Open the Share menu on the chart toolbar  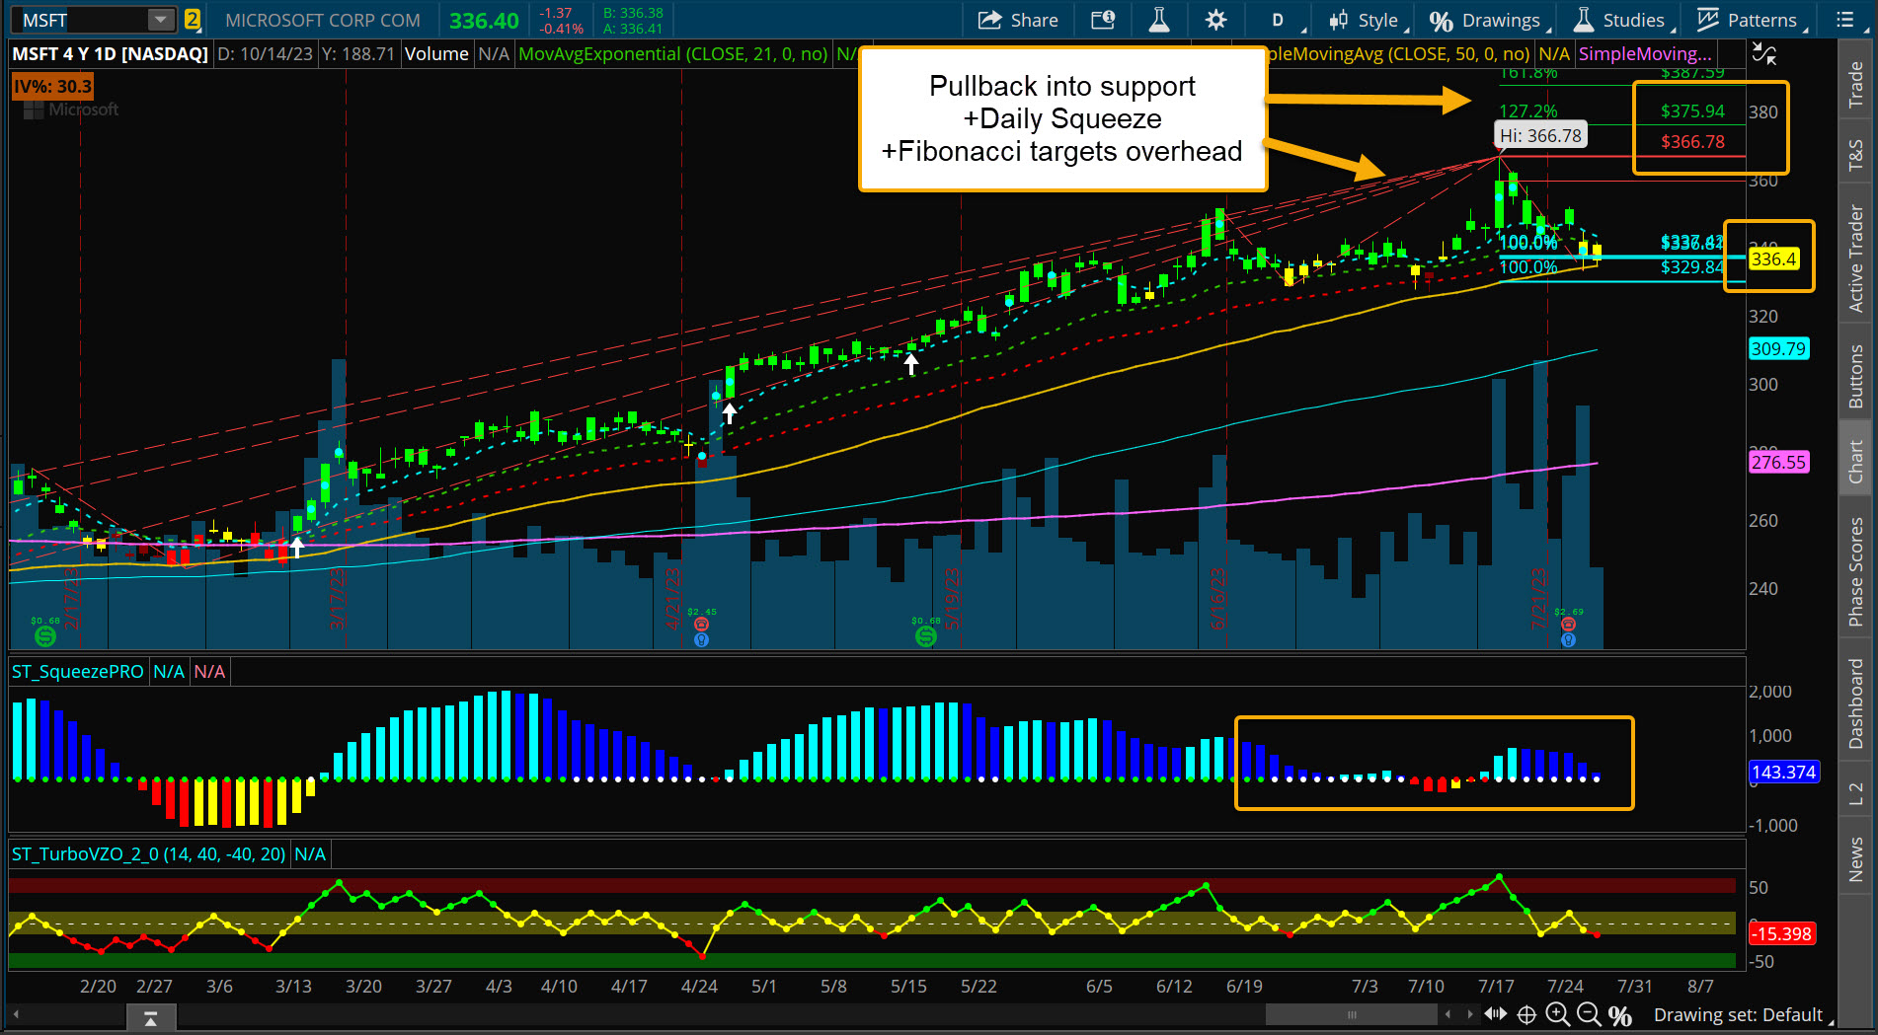tap(1017, 20)
